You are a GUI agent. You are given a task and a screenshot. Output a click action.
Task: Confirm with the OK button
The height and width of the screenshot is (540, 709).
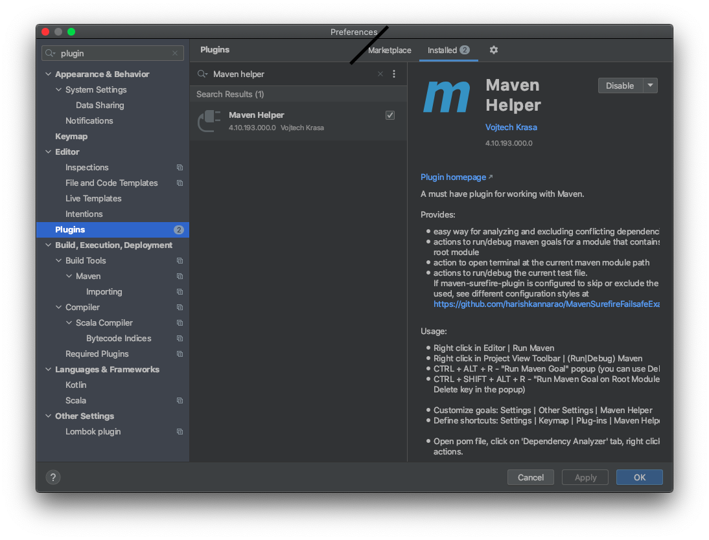point(640,477)
